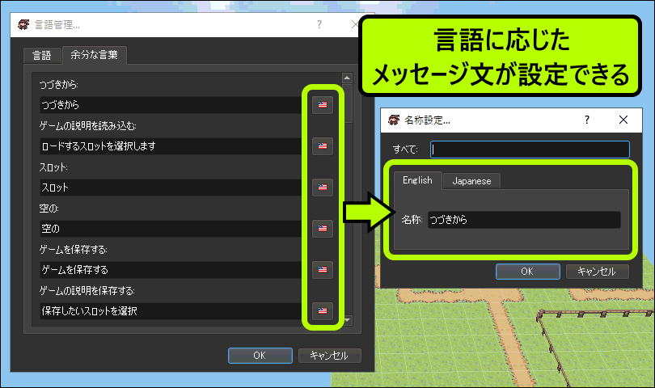655x388 pixels.
Task: Click the scroll down arrow of the word list
Action: [x=347, y=320]
